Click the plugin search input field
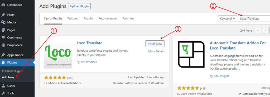 tap(254, 18)
